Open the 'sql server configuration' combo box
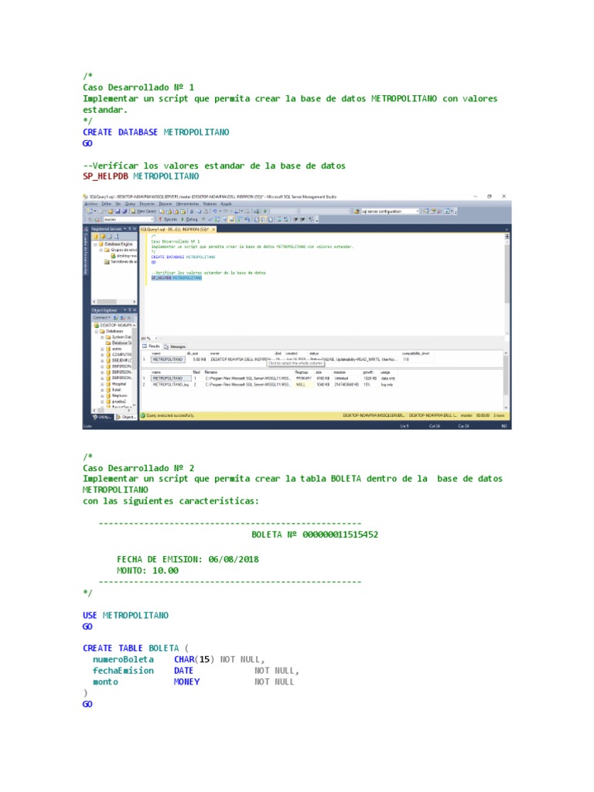Image resolution: width=594 pixels, height=792 pixels. (390, 212)
